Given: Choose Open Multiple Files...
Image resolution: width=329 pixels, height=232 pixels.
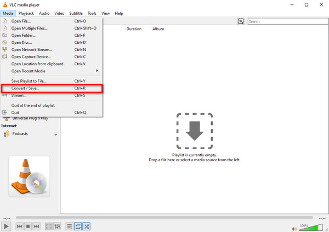Looking at the screenshot, I should [52, 28].
